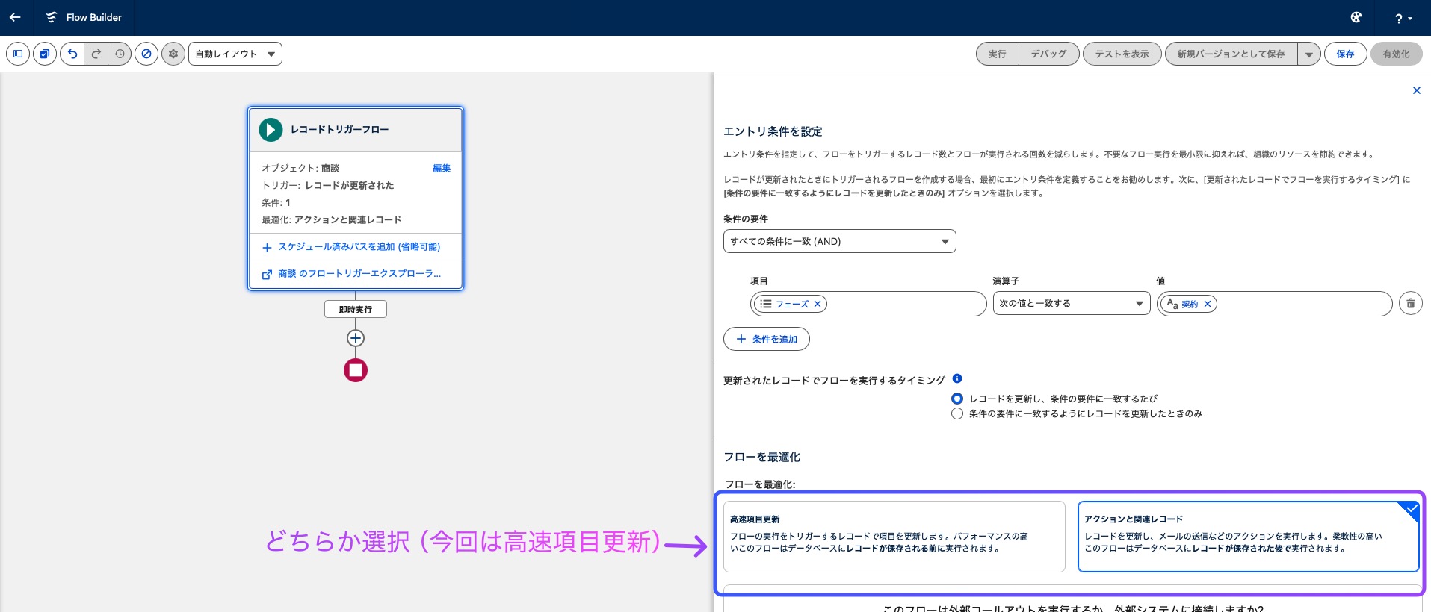Click the デバッグ debug button
The height and width of the screenshot is (612, 1431).
[x=1049, y=54]
